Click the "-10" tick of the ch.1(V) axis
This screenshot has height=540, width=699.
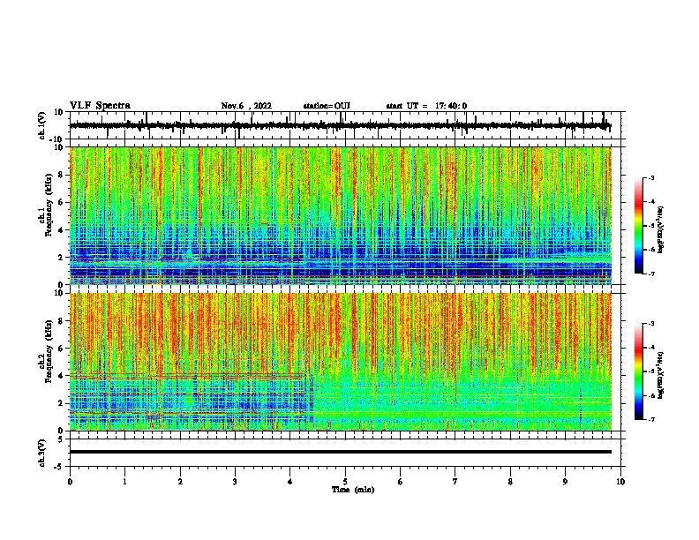(x=57, y=139)
